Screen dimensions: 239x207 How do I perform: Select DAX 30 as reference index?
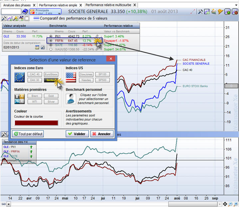click(x=35, y=80)
